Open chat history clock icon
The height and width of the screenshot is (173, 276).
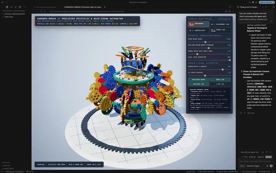[x=266, y=7]
